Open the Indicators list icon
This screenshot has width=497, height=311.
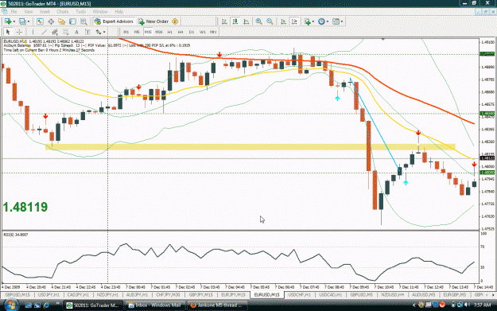(307, 21)
